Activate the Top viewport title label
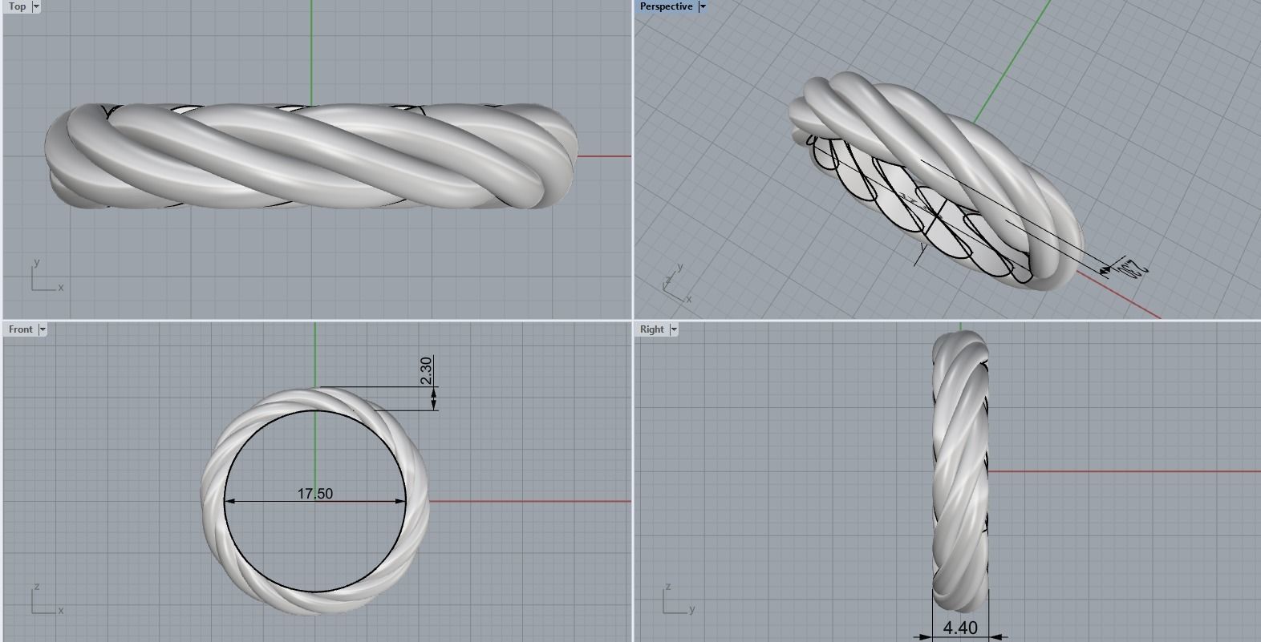 [x=18, y=6]
